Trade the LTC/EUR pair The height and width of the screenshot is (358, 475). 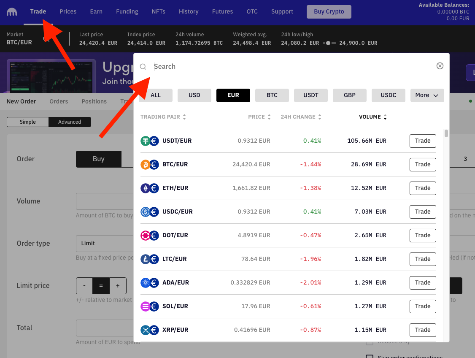(423, 259)
